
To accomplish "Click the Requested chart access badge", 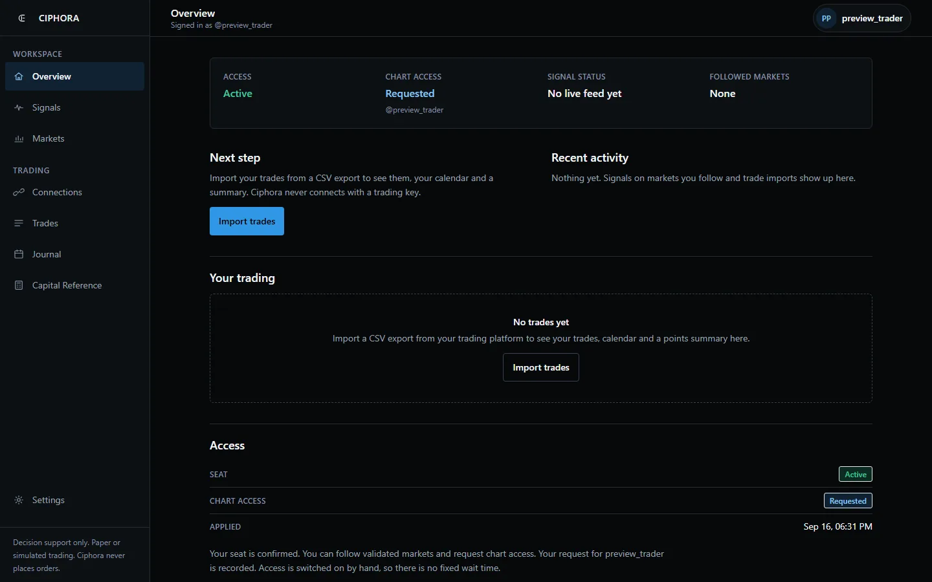I will [848, 501].
